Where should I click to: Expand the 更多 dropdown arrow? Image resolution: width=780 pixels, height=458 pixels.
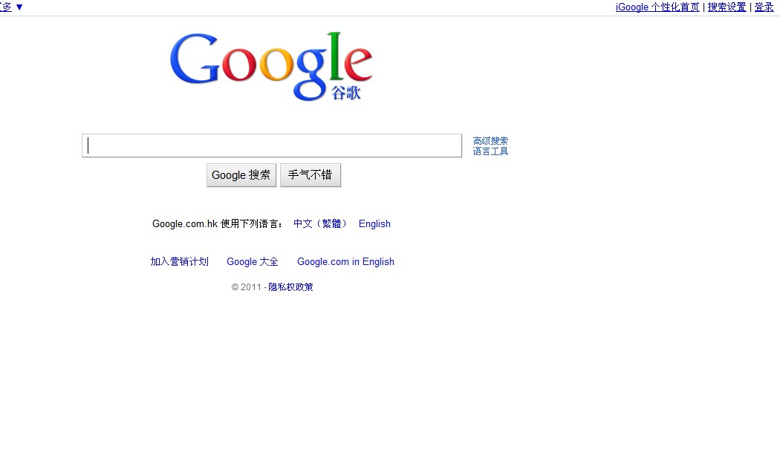click(19, 7)
